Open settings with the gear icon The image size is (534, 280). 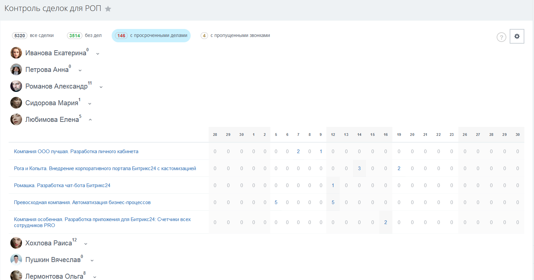[517, 36]
